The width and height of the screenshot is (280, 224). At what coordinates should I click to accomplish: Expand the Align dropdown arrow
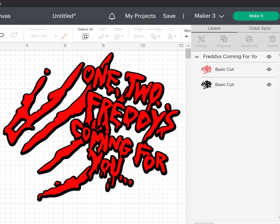(x=142, y=36)
